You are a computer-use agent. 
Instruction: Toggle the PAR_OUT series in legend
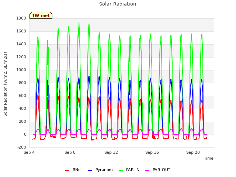158,170
